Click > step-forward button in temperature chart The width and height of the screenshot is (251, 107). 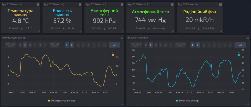pos(99,45)
